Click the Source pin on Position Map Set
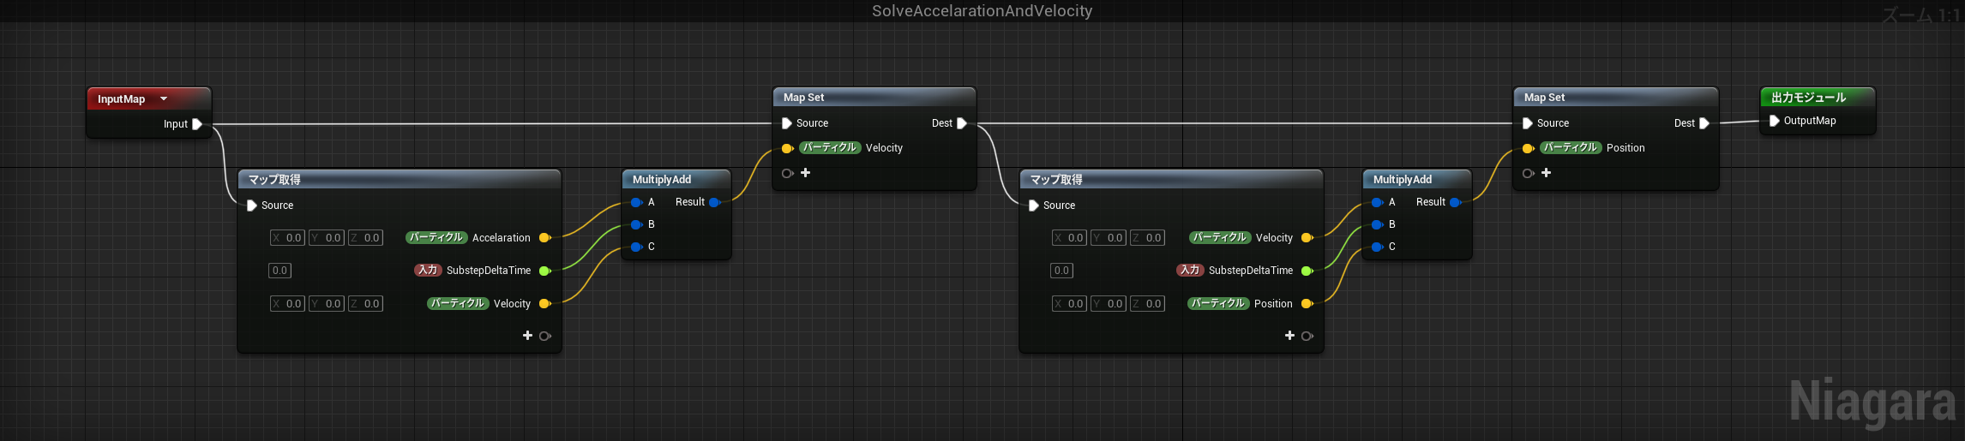 pyautogui.click(x=1528, y=123)
